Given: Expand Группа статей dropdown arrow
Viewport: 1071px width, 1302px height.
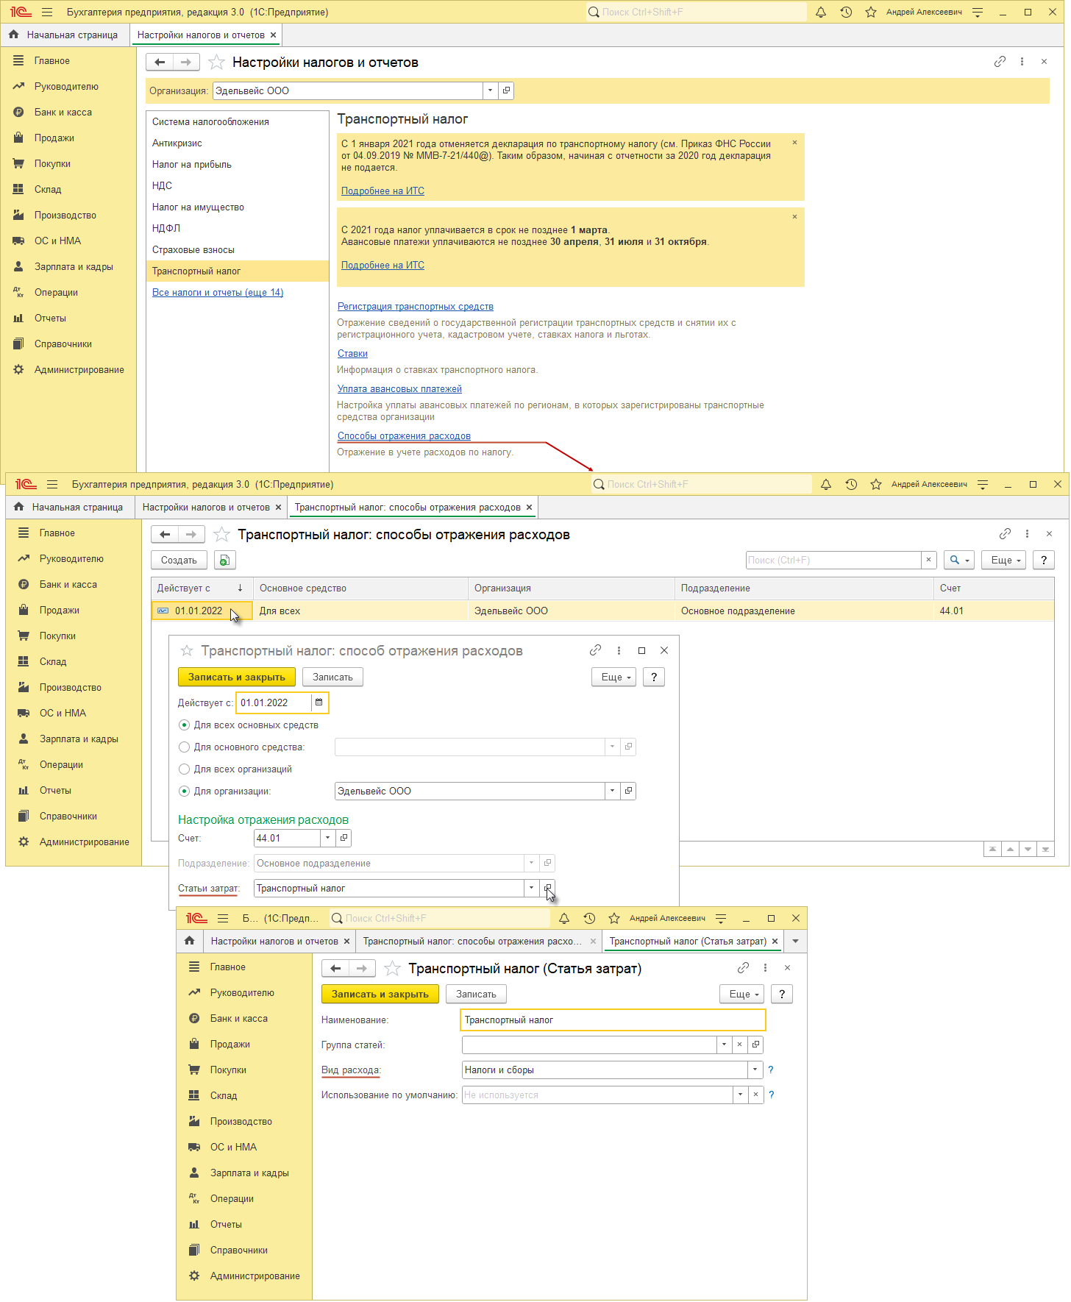Looking at the screenshot, I should [x=724, y=1045].
